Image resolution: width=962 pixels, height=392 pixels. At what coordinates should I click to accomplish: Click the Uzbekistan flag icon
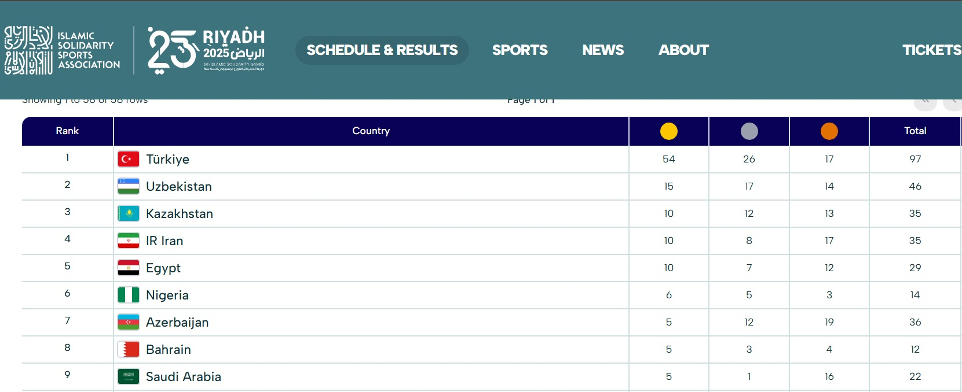129,186
